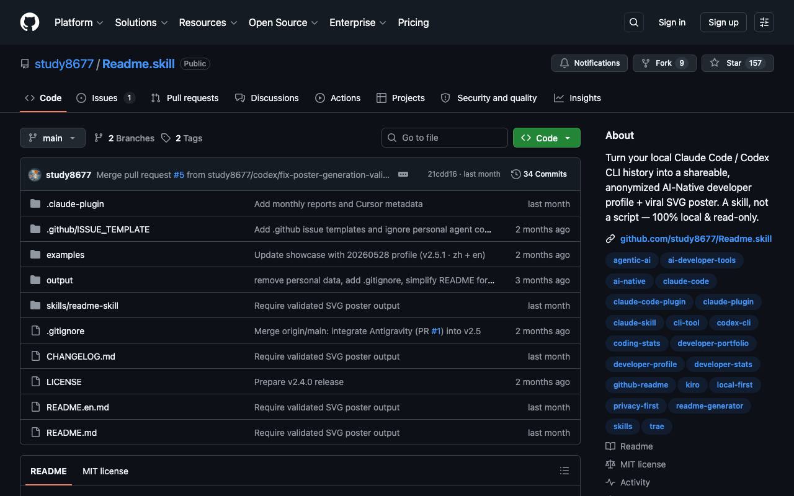This screenshot has height=496, width=794.
Task: Open the Enterprise dropdown
Action: (358, 22)
